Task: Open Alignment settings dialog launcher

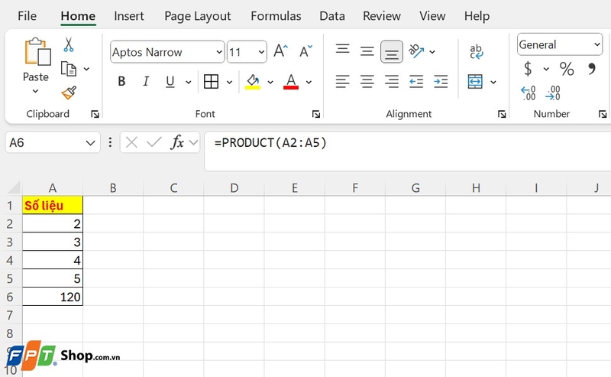Action: coord(502,114)
